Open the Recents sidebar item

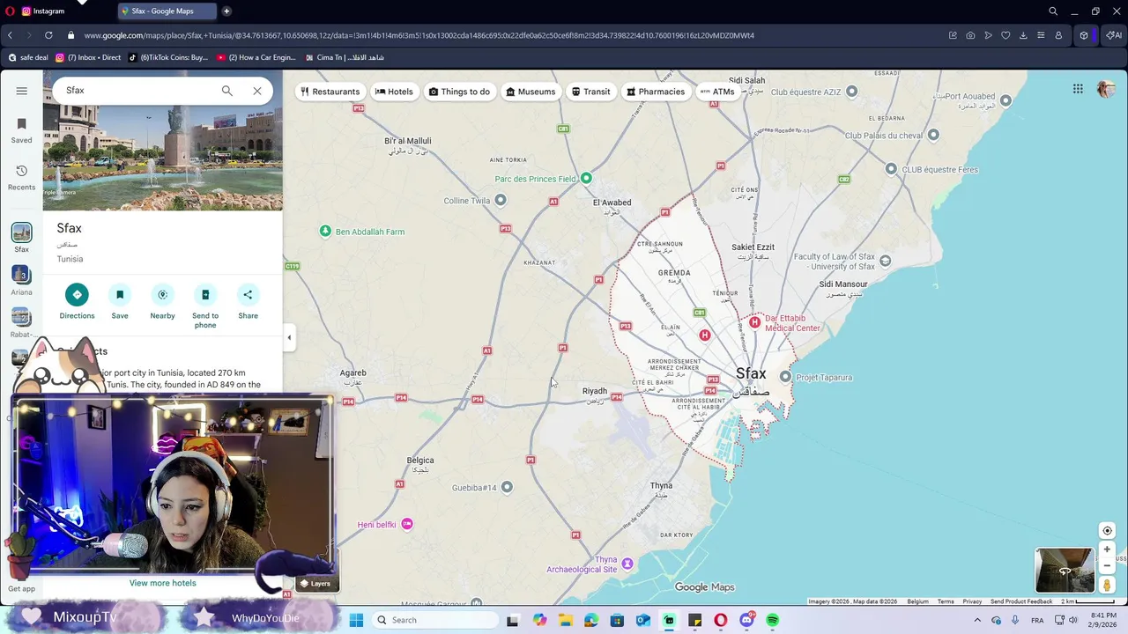point(22,177)
